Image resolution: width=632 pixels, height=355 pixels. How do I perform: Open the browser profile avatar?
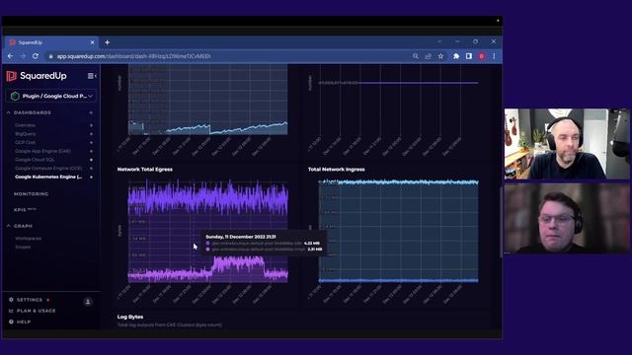coord(481,56)
